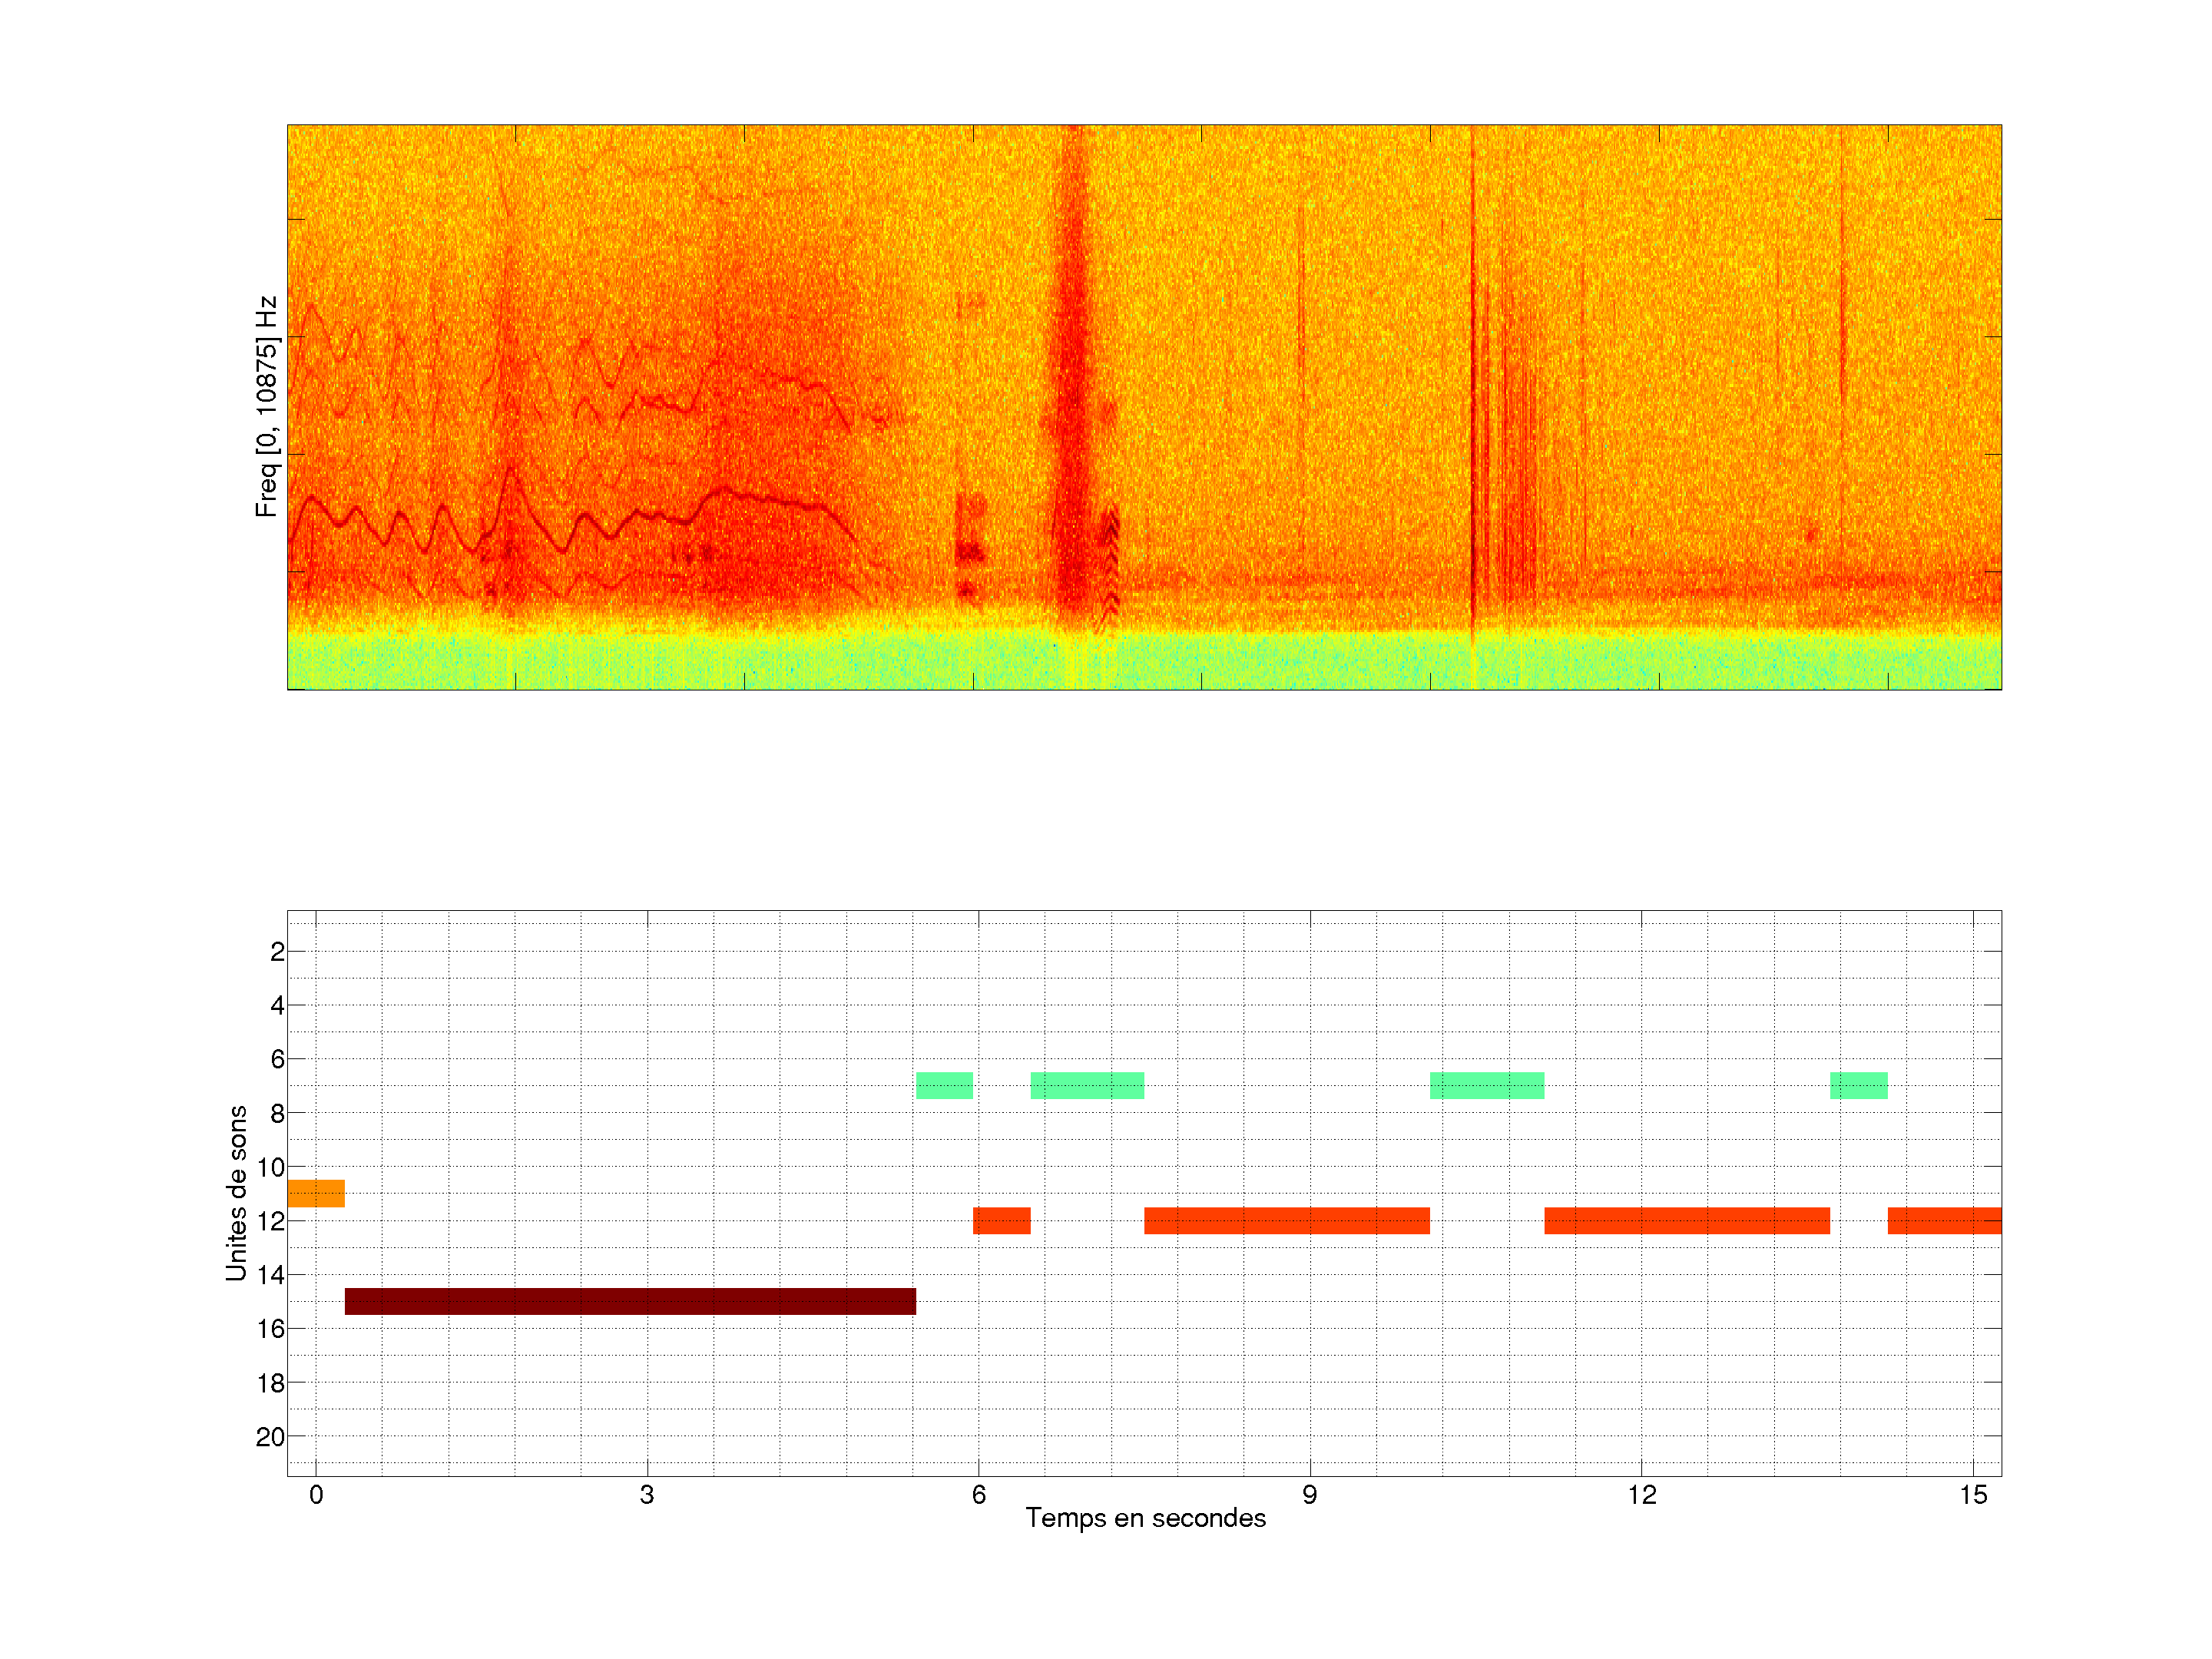Click the y-axis tick label 20
Screen dimensions: 2212x1659
(x=270, y=1437)
